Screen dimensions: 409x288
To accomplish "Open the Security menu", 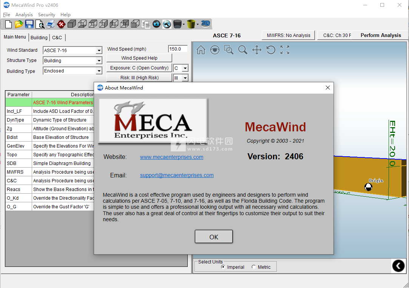I will click(x=47, y=15).
